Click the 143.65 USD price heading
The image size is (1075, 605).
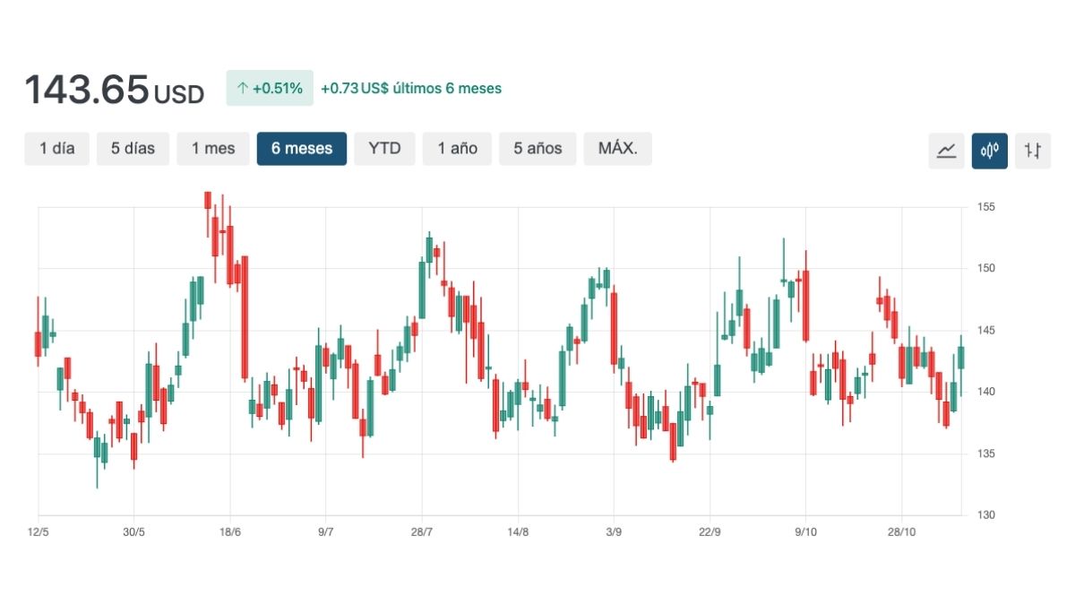pos(114,91)
